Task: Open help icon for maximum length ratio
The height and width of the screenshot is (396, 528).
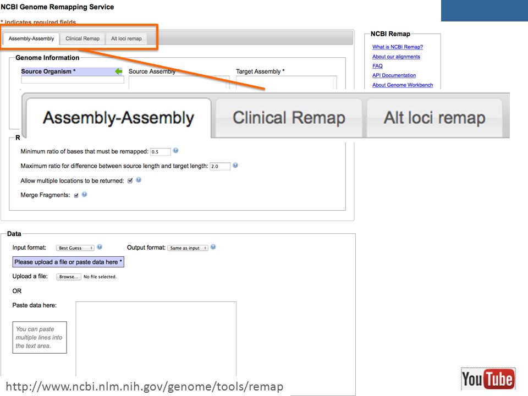Action: 235,165
